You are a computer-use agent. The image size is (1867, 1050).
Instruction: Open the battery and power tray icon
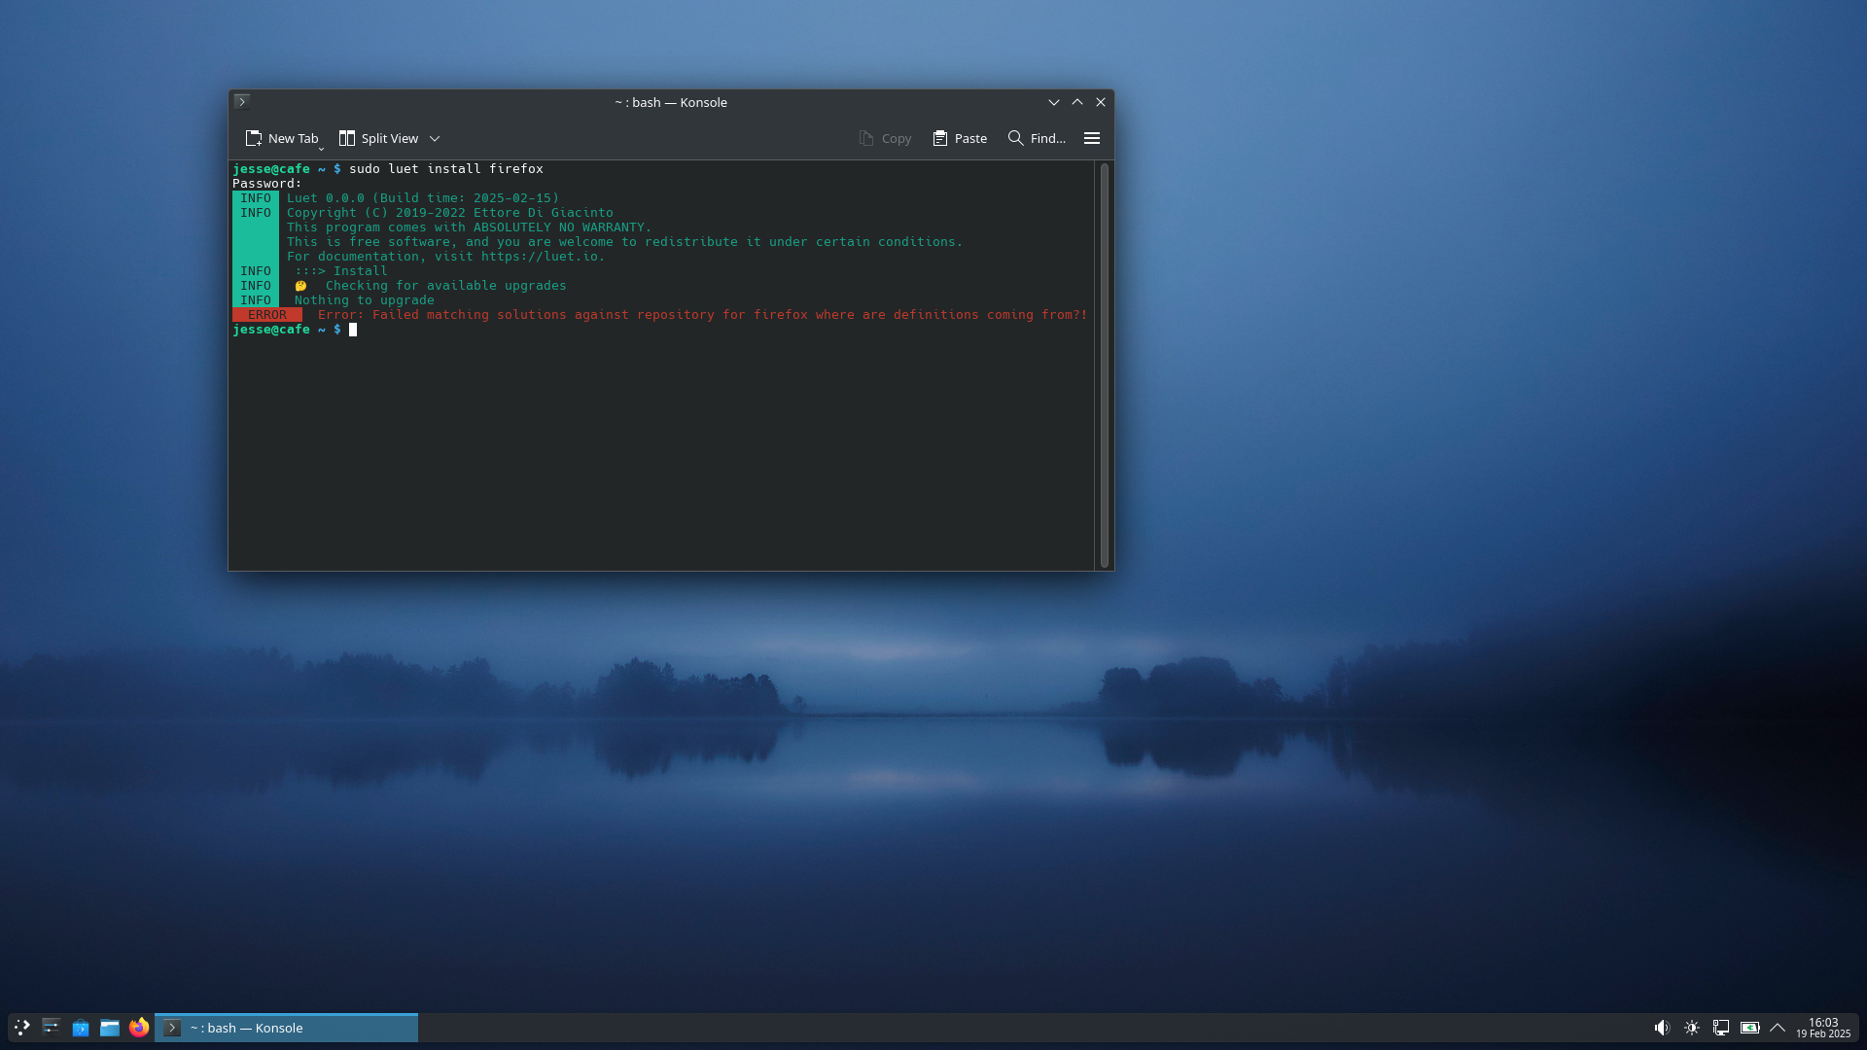tap(1750, 1028)
